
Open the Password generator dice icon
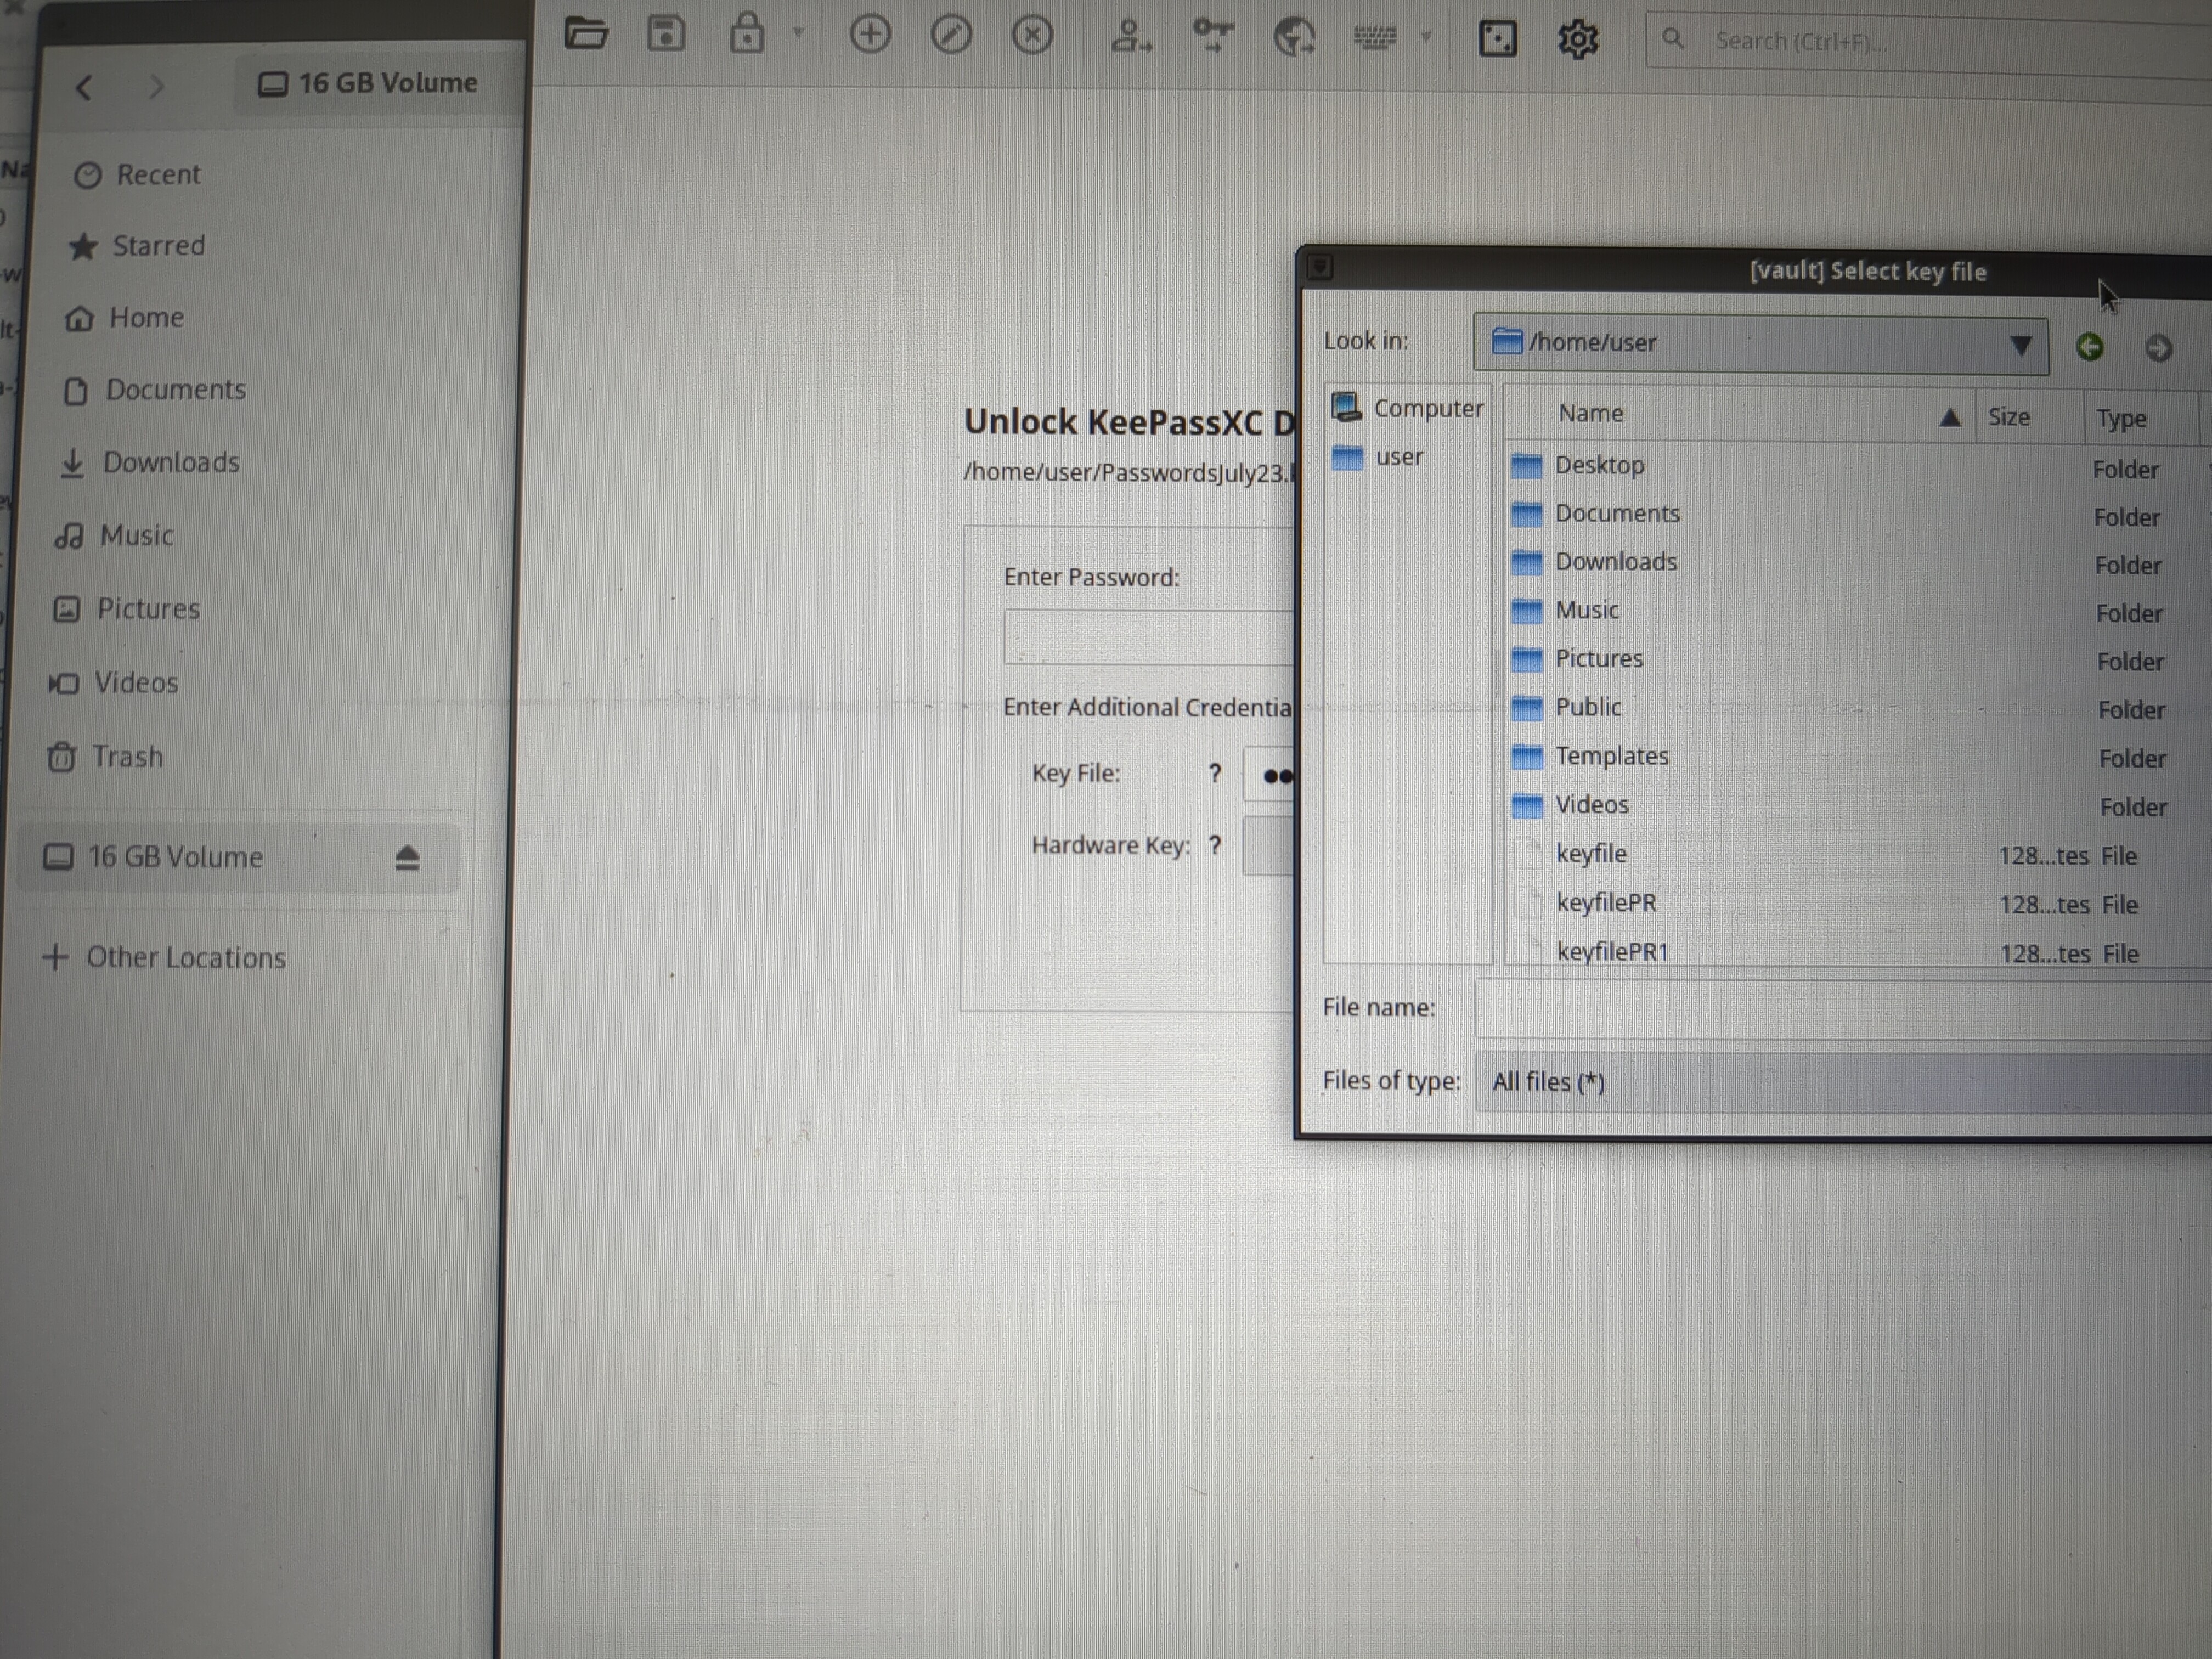1497,40
